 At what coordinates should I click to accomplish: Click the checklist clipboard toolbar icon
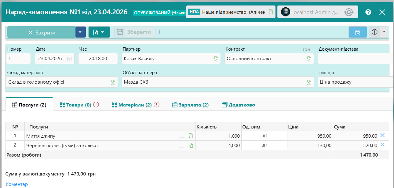tap(358, 32)
